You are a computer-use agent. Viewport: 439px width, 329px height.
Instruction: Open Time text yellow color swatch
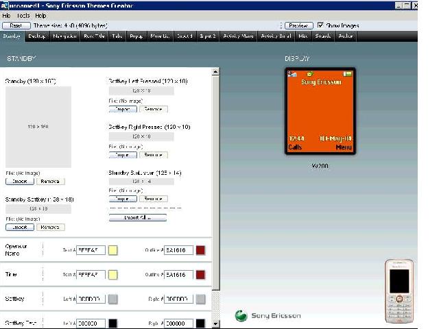pos(112,275)
